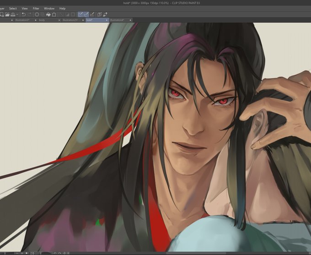The width and height of the screenshot is (311, 255).
Task: Select the active hold canvas tab
Action: (x=97, y=20)
